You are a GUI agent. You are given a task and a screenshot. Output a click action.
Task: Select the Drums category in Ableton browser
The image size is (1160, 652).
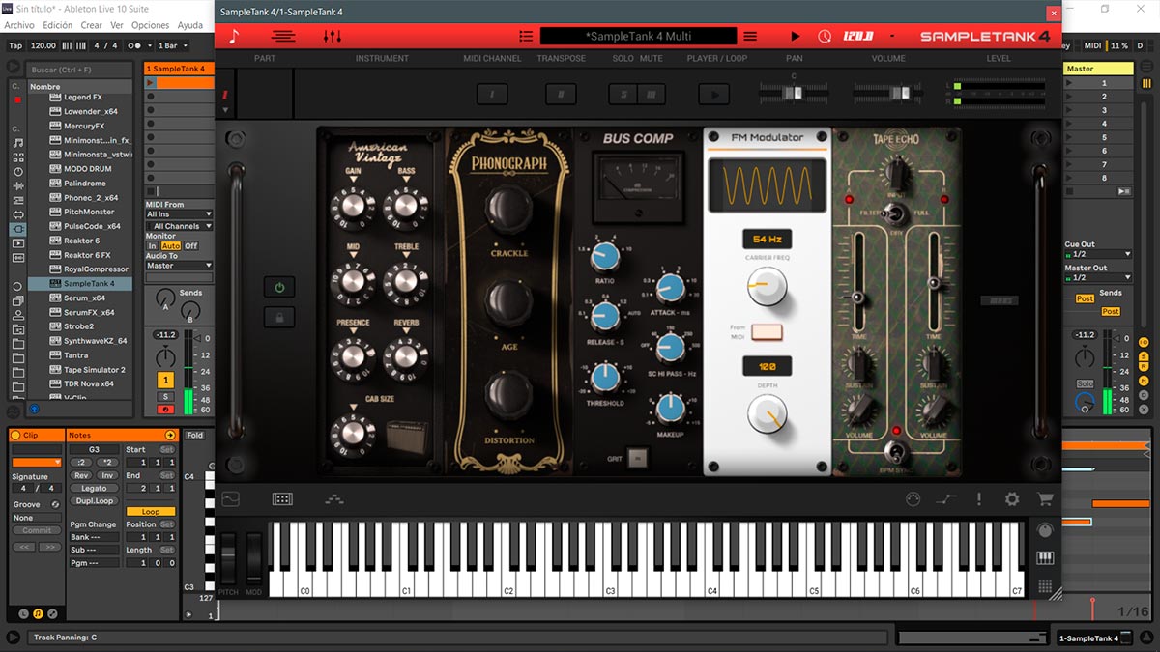pos(17,157)
